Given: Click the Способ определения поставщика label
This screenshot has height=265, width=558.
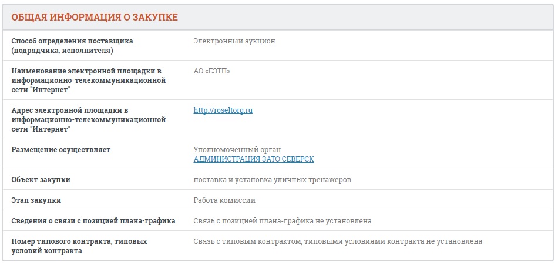Looking at the screenshot, I should tap(72, 41).
